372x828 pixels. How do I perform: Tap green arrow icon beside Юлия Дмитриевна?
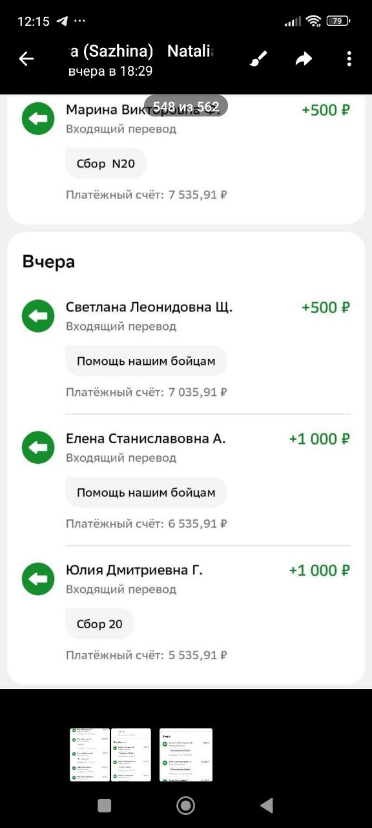tap(38, 579)
